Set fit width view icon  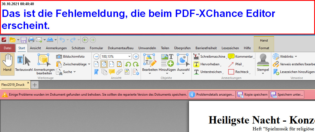click(112, 64)
